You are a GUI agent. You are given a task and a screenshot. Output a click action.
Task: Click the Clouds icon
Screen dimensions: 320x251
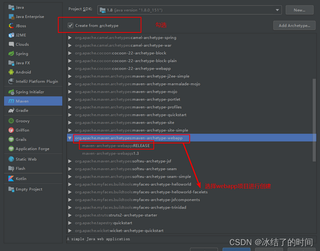11,44
